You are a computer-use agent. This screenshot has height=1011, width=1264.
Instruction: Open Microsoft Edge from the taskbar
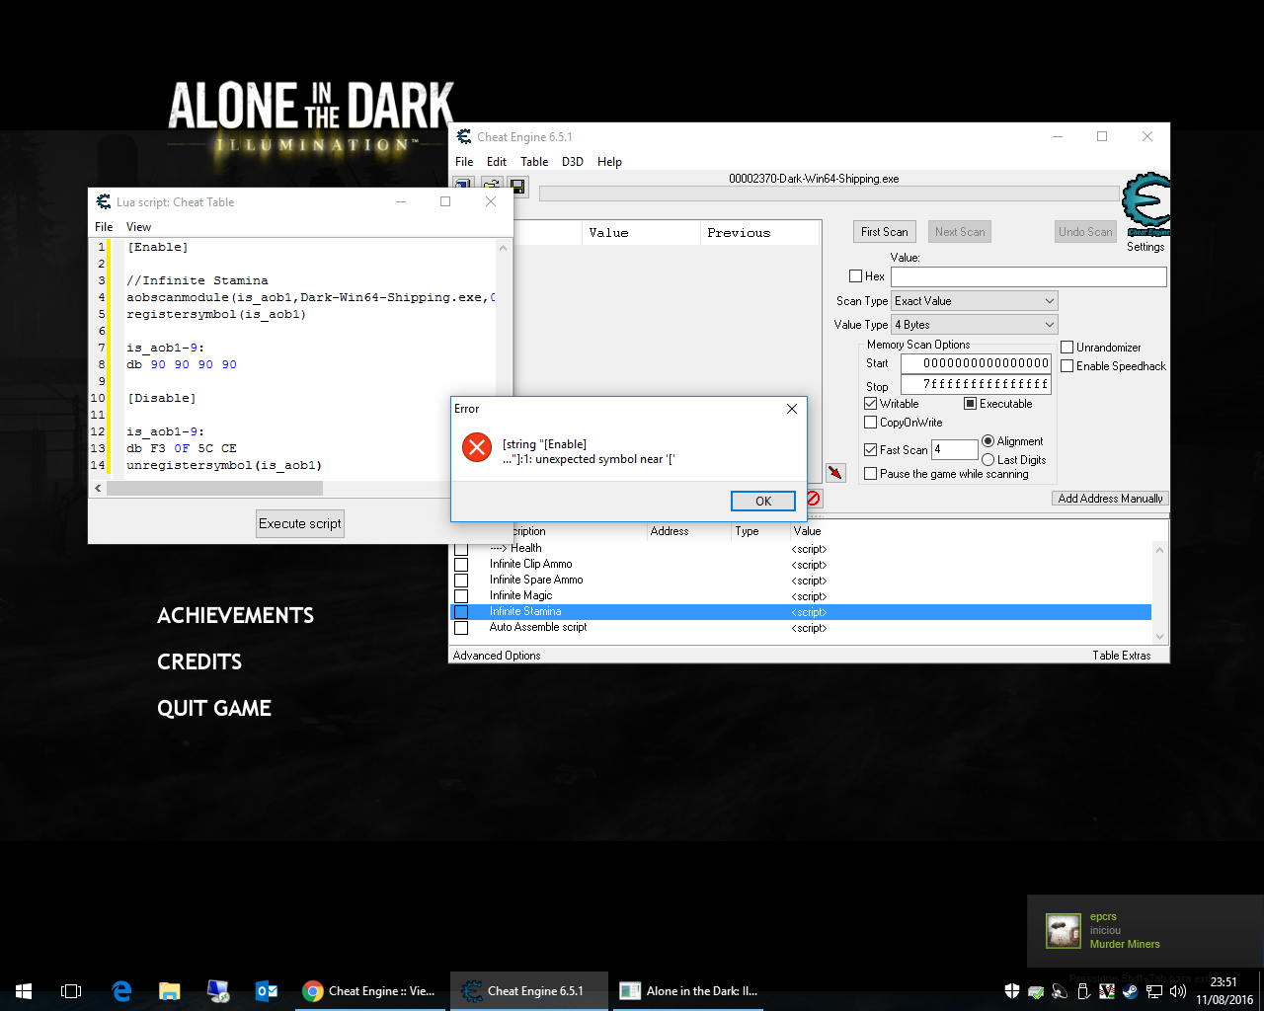click(120, 990)
